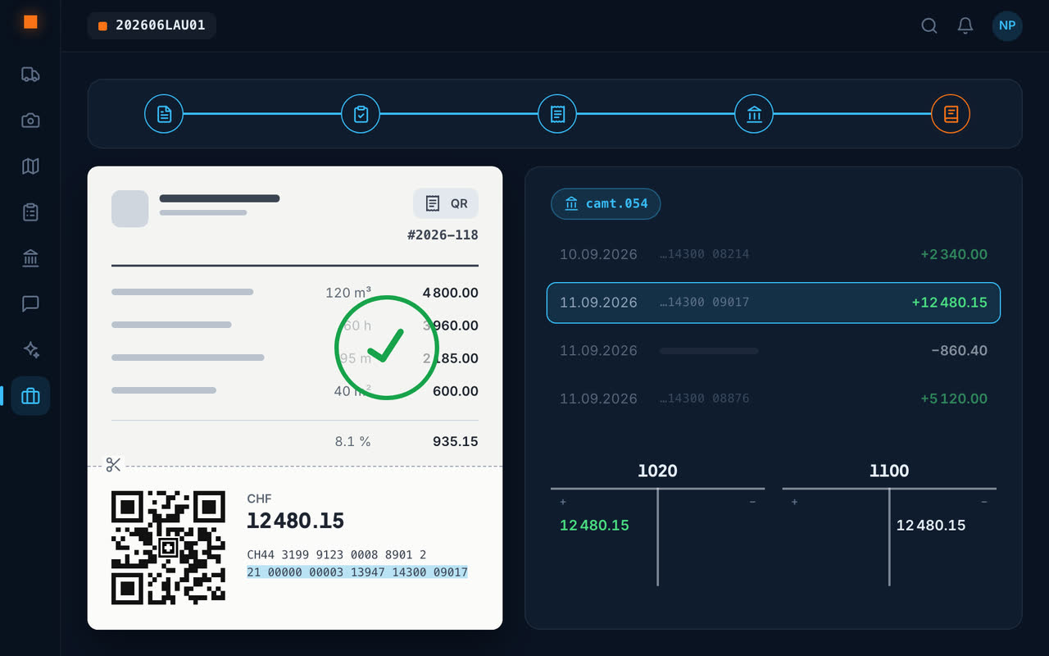This screenshot has height=656, width=1049.
Task: Go to the invoice receipt workflow step
Action: pos(557,114)
